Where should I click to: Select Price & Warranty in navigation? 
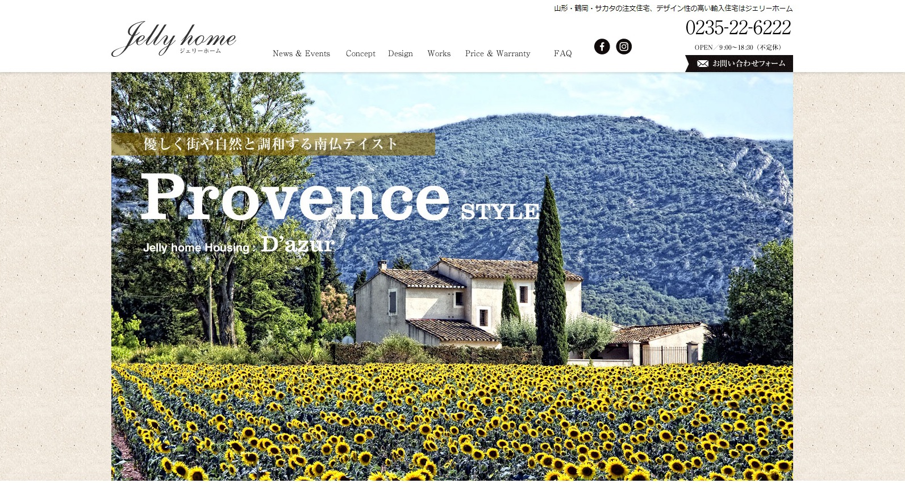tap(498, 53)
